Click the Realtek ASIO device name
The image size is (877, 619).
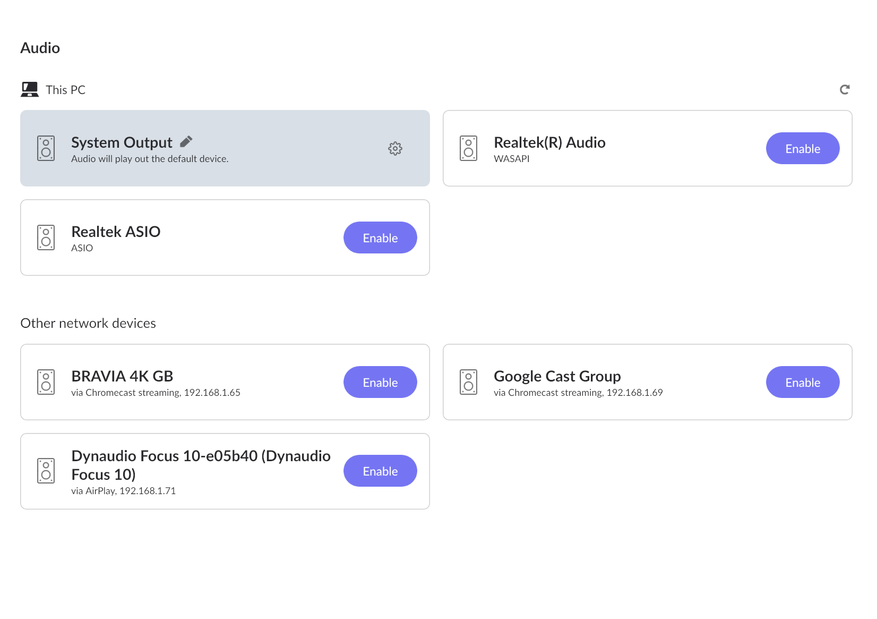tap(116, 232)
